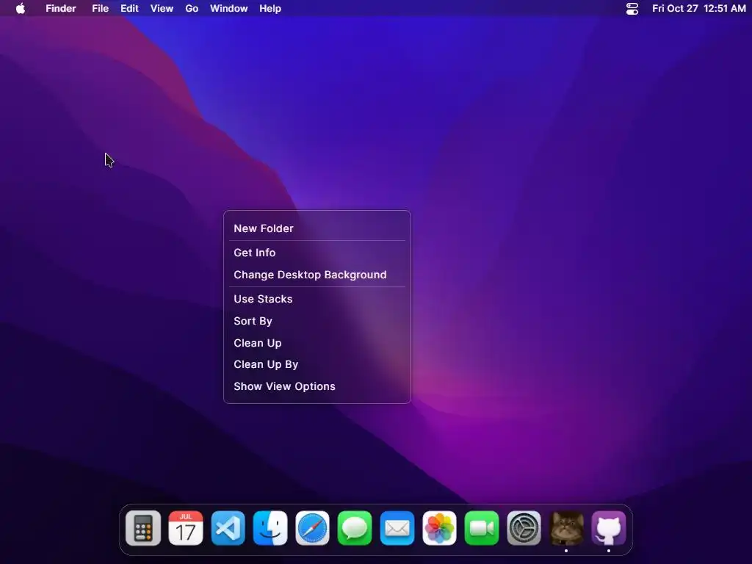
Task: Enable Use Stacks from the context menu
Action: tap(317, 299)
